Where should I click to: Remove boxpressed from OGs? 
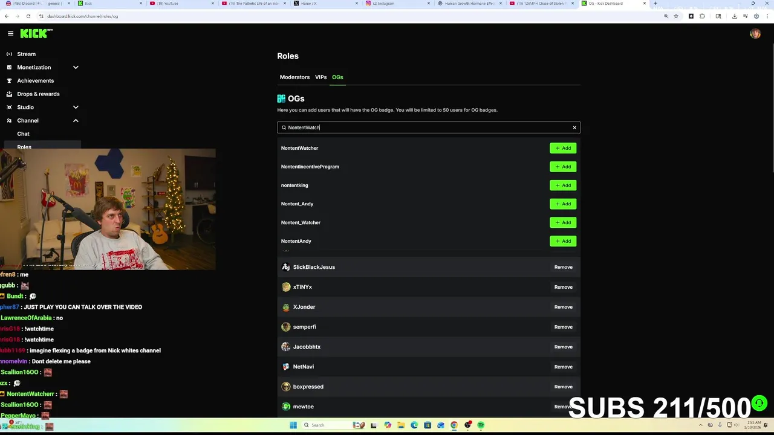563,387
